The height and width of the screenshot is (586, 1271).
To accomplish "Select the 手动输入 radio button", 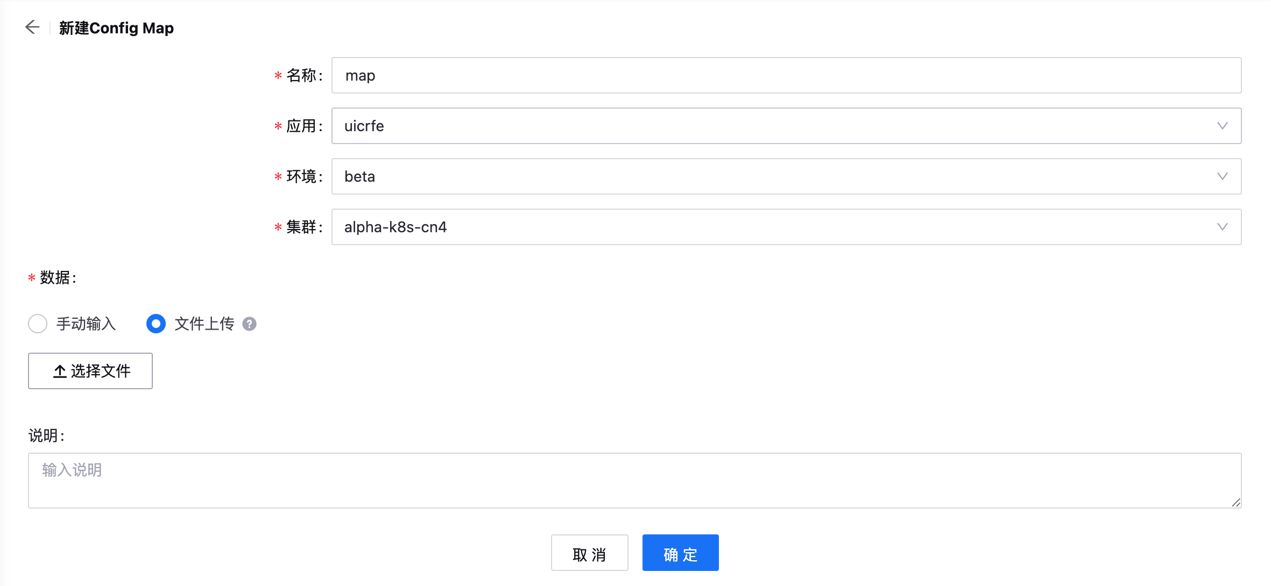I will pyautogui.click(x=38, y=324).
